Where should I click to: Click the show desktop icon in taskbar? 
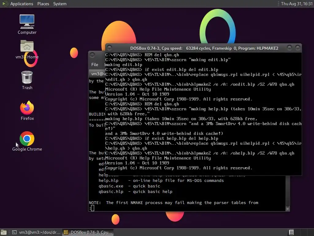point(4,232)
